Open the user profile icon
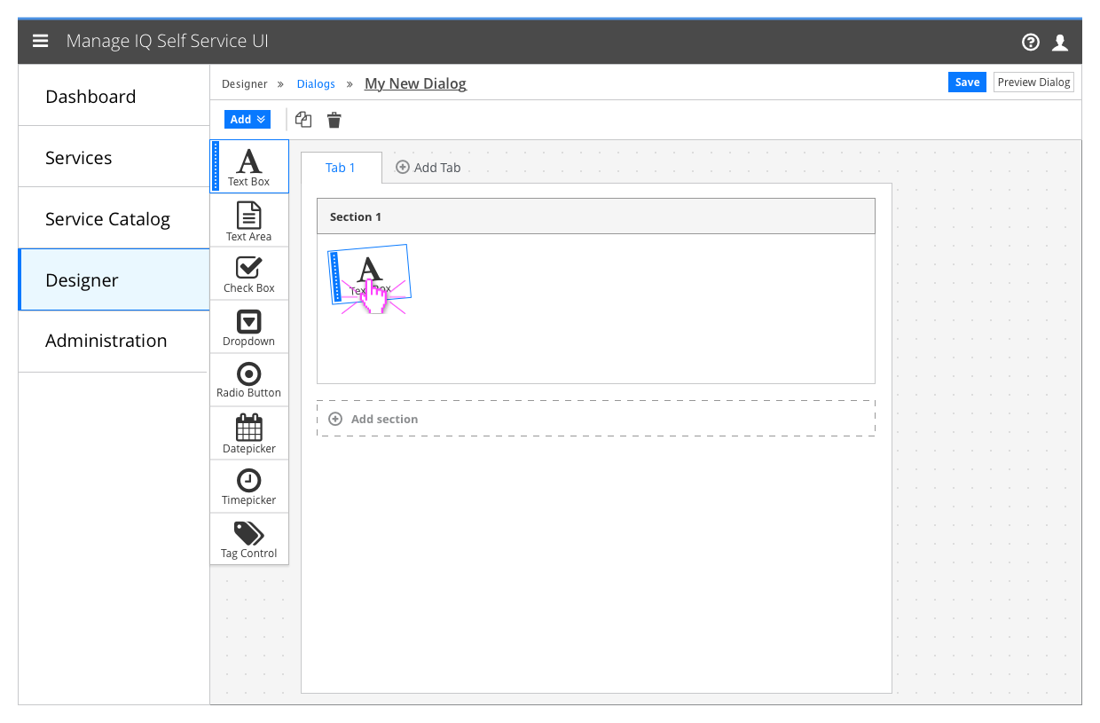Viewport: 1100px width, 723px height. (1059, 42)
